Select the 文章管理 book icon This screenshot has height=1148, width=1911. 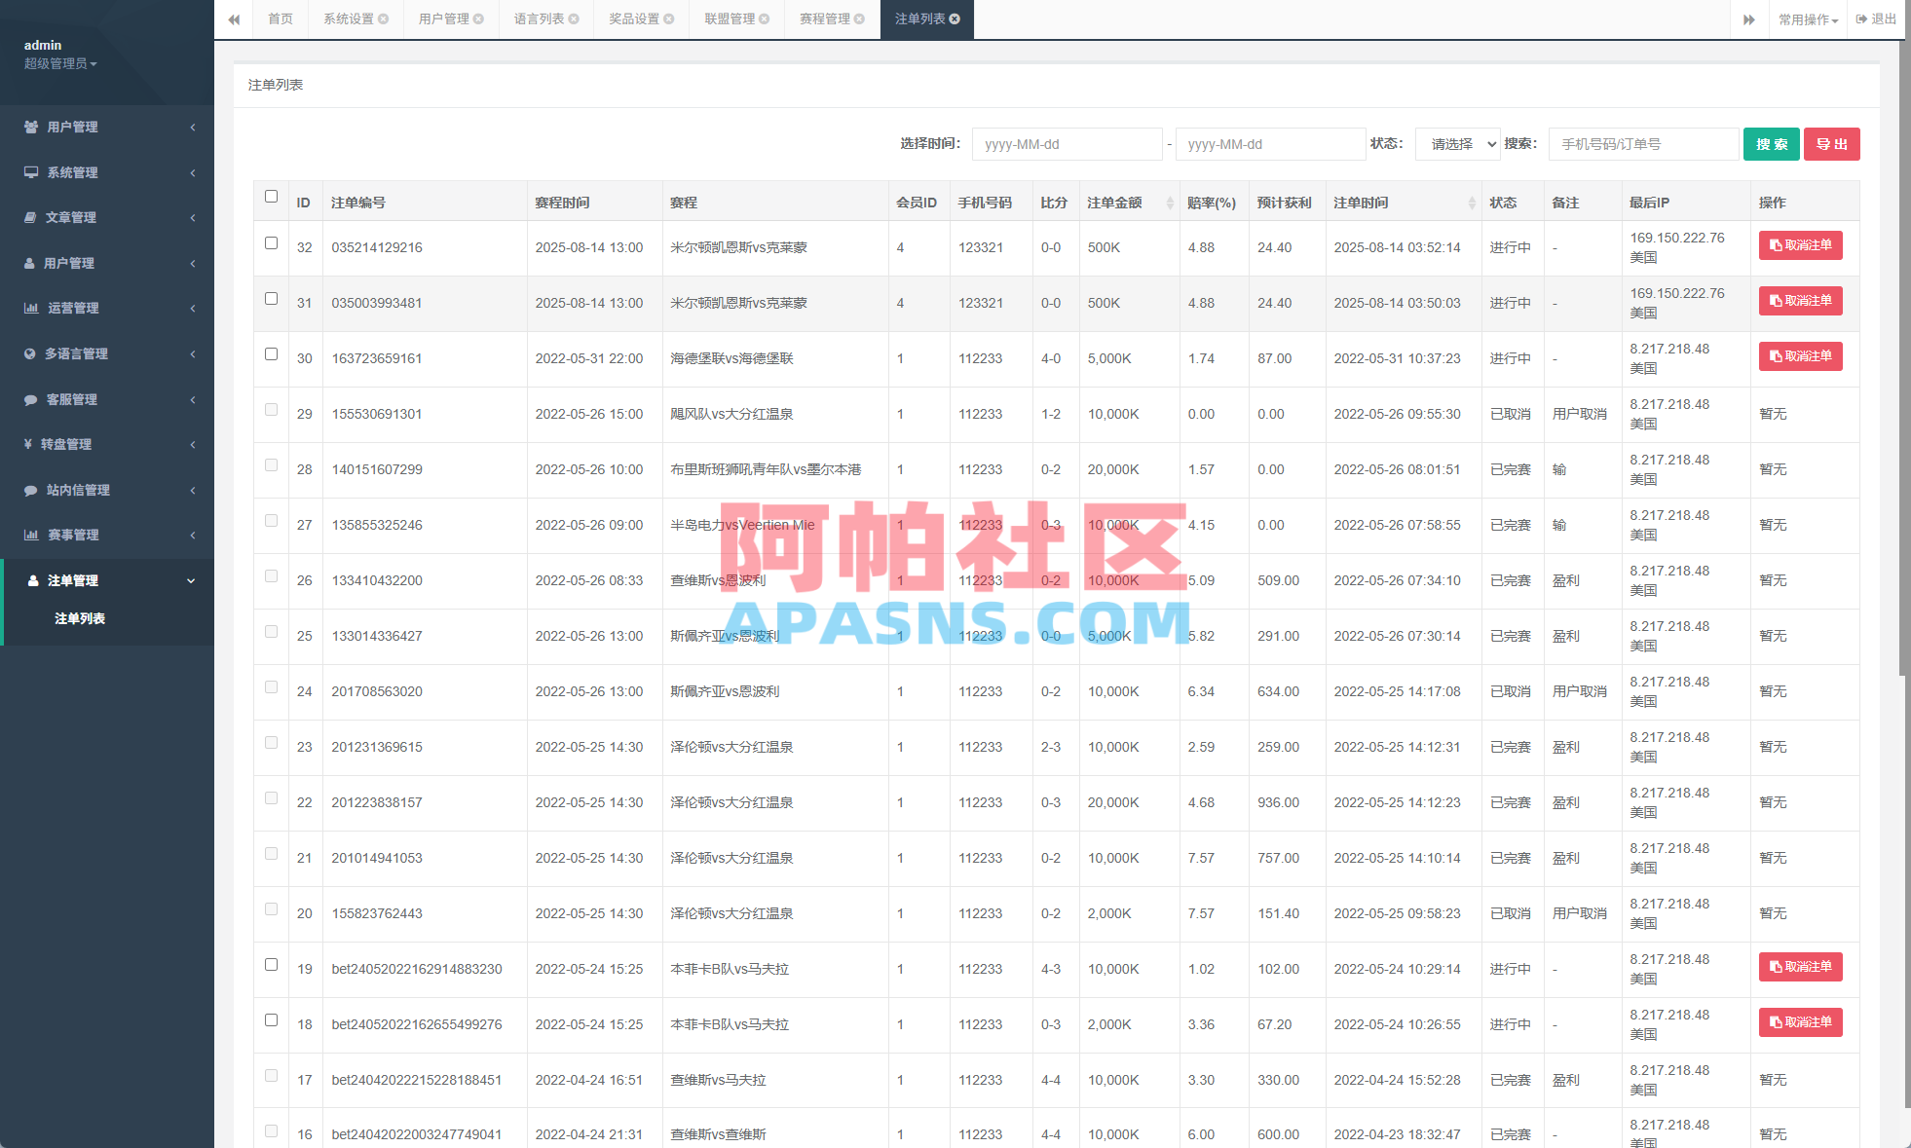click(x=30, y=217)
